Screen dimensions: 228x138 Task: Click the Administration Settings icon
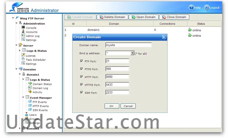(x=23, y=39)
